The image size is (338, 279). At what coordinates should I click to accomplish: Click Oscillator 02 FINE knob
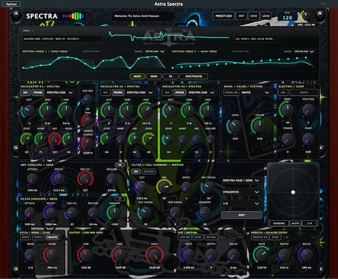click(146, 111)
